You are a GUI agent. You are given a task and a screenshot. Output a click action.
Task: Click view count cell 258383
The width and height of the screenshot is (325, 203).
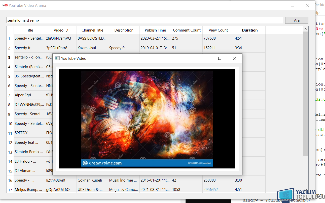point(218,180)
